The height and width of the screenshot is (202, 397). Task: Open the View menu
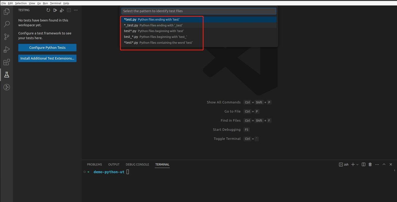32,3
